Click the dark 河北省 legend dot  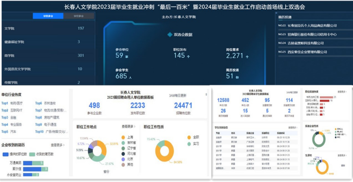(x=123, y=154)
